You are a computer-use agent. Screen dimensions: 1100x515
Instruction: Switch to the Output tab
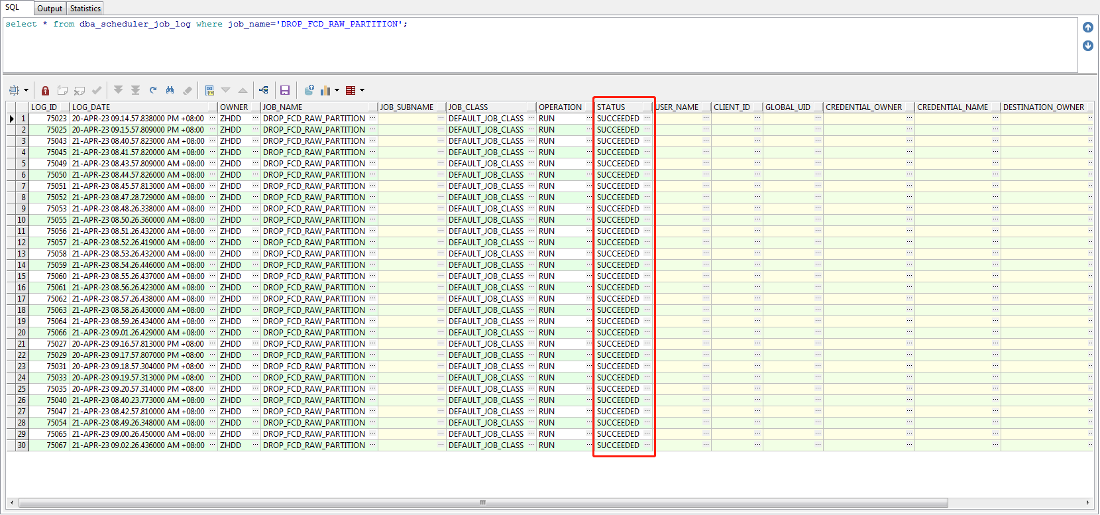pos(50,9)
